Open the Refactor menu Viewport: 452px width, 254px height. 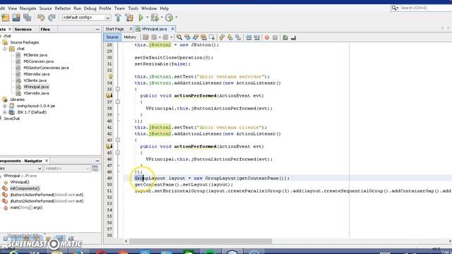(63, 8)
